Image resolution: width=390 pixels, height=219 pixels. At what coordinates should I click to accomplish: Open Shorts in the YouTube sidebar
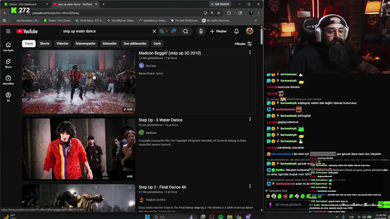coord(8,64)
